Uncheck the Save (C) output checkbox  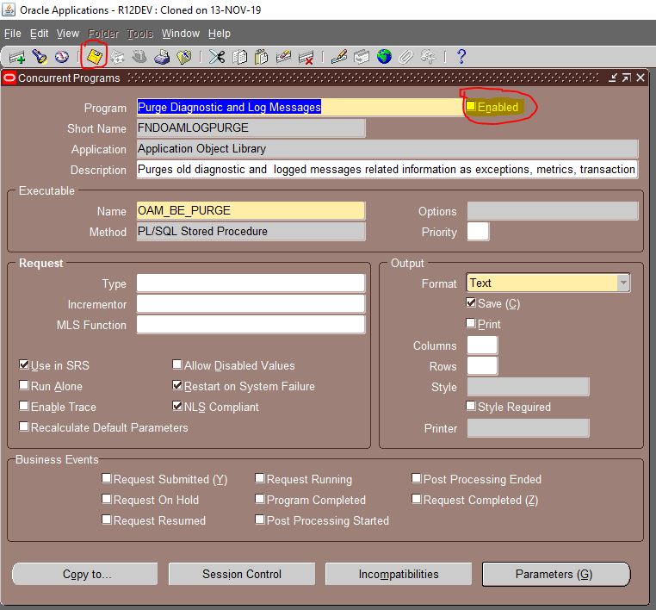pyautogui.click(x=471, y=302)
